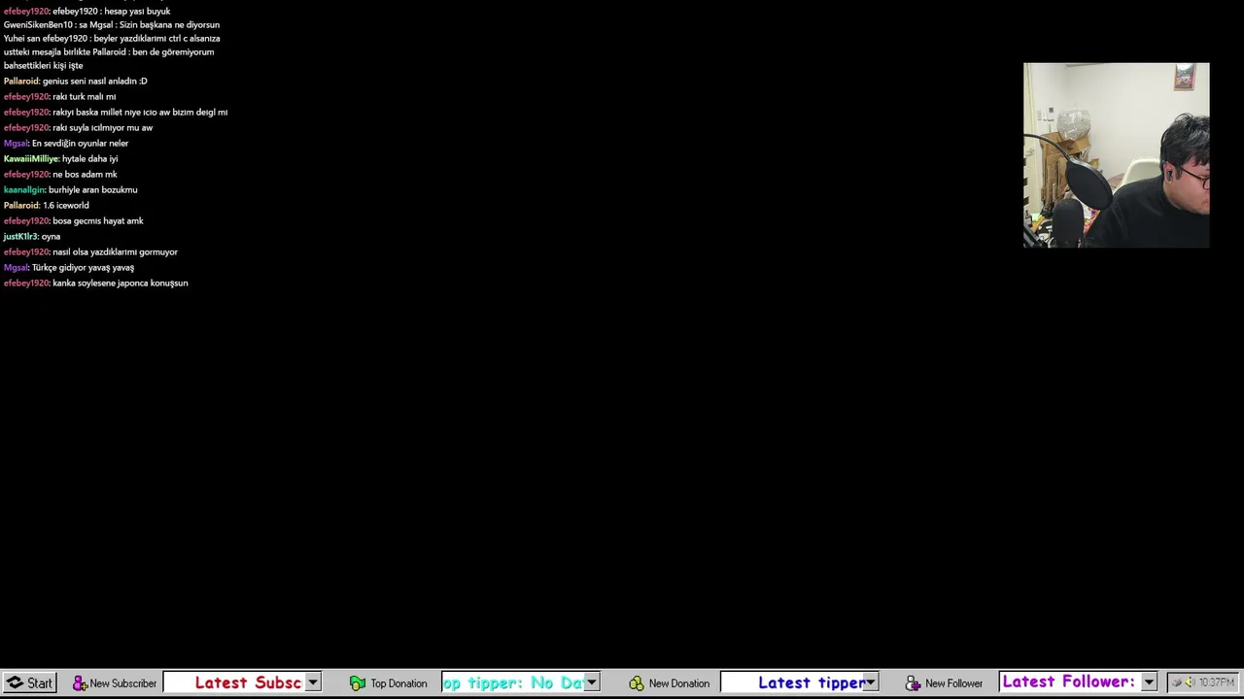
Task: Click the username kaanallgin in chat
Action: click(x=24, y=189)
